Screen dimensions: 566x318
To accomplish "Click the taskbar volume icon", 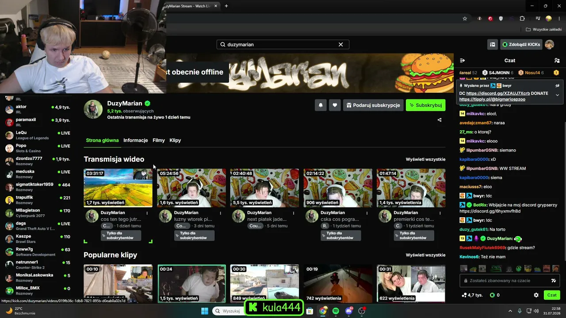I will pos(536,311).
